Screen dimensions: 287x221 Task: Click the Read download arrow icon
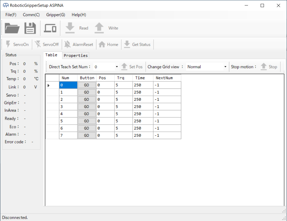click(x=70, y=28)
